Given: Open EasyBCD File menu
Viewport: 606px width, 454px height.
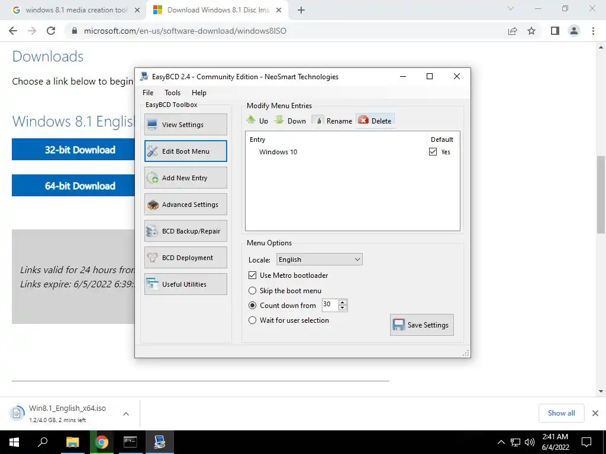Looking at the screenshot, I should click(x=148, y=93).
